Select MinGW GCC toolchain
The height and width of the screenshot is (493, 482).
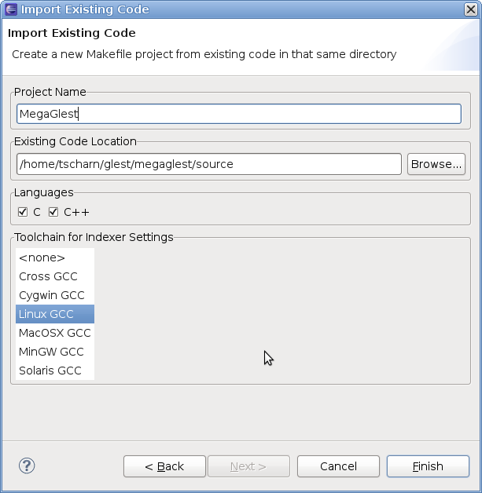pyautogui.click(x=55, y=352)
